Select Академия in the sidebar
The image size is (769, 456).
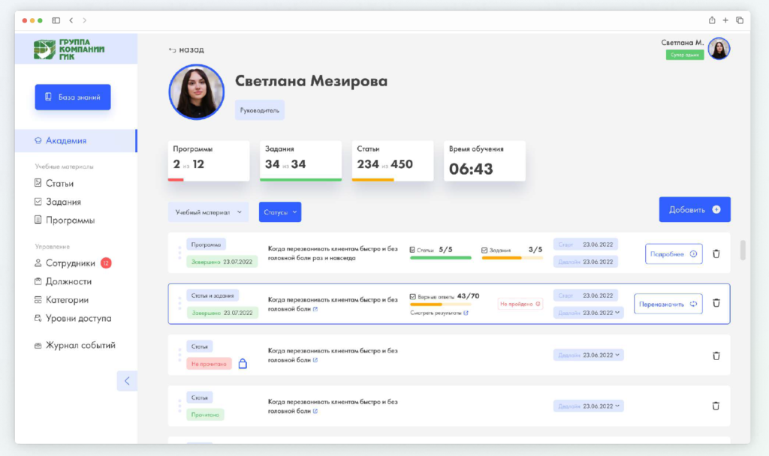click(x=76, y=140)
